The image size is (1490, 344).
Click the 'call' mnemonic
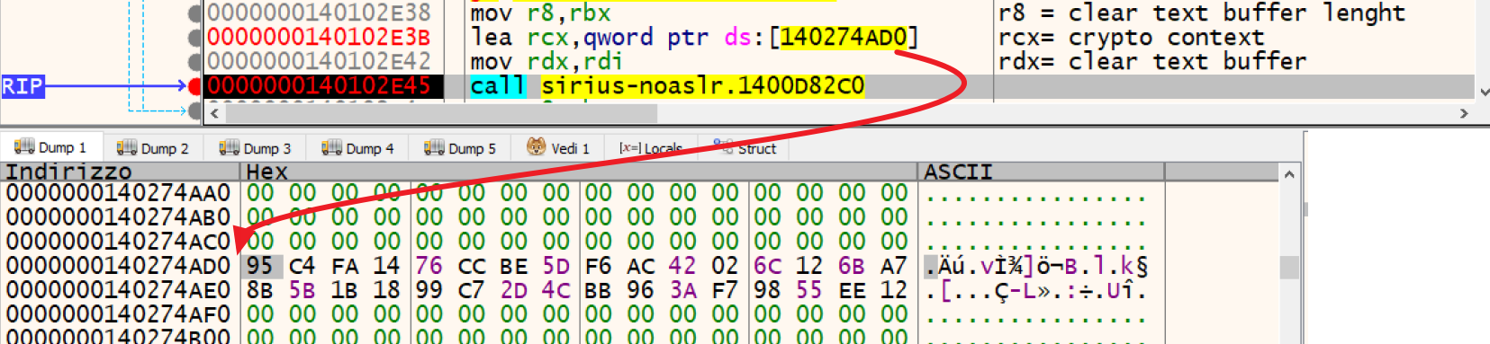click(498, 86)
